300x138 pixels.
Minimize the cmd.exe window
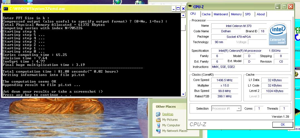tap(174, 9)
